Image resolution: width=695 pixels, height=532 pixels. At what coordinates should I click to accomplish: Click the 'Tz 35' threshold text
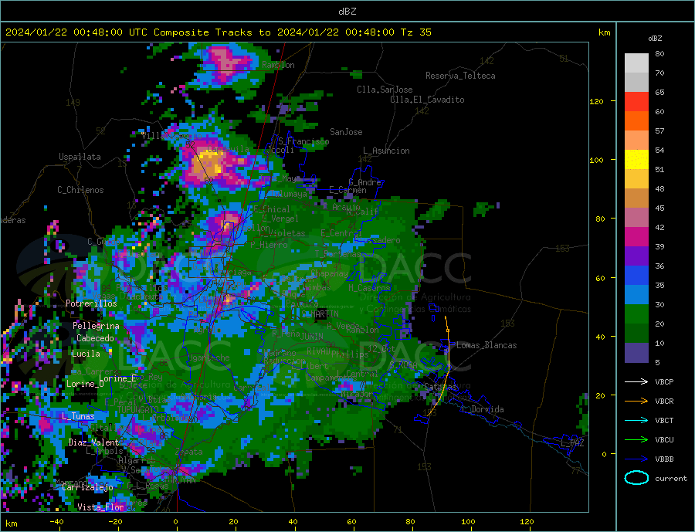tap(416, 32)
